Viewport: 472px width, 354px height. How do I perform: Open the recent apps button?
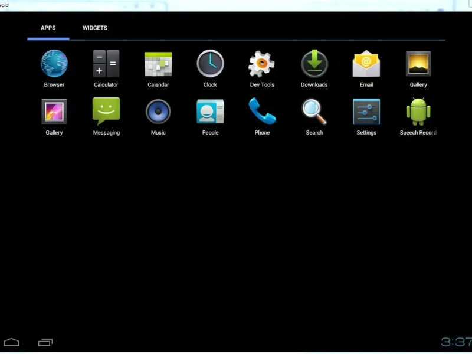[x=45, y=342]
